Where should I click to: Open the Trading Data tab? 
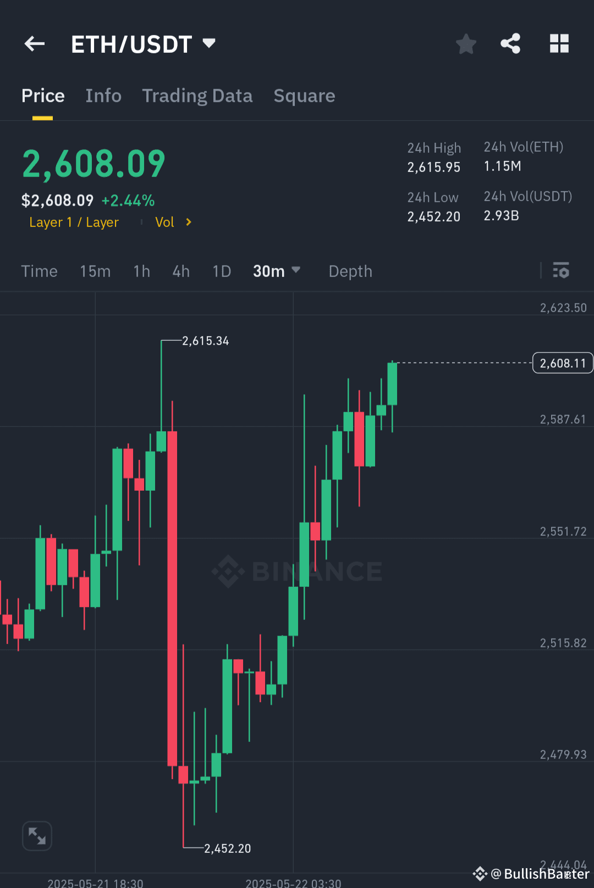197,96
